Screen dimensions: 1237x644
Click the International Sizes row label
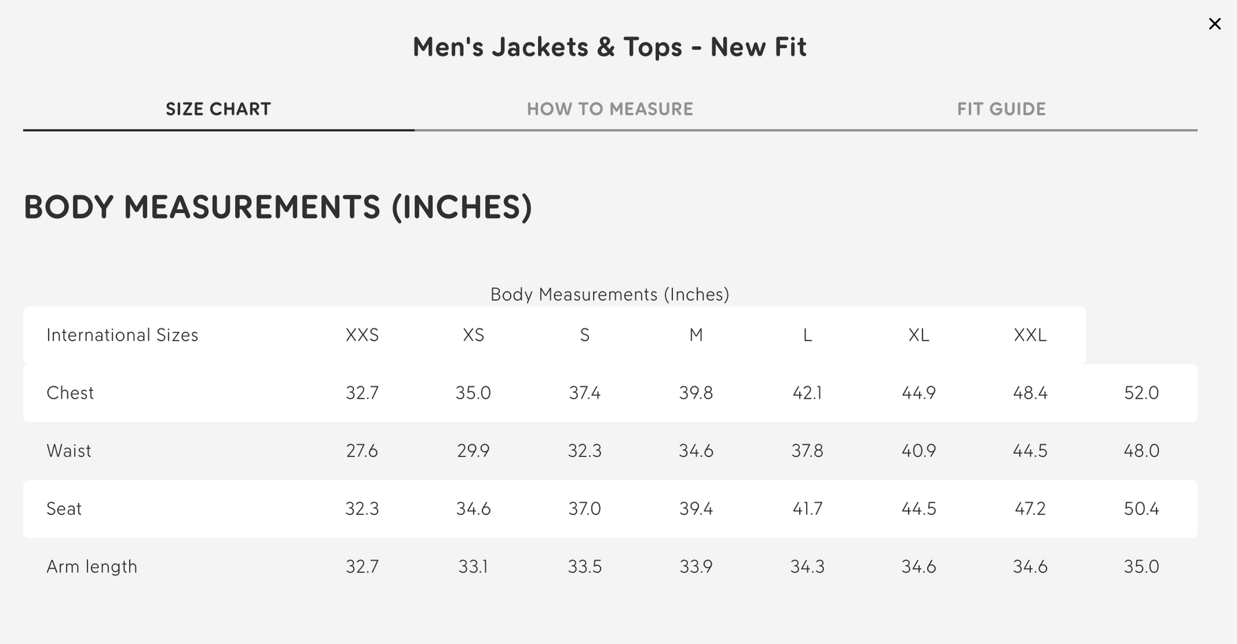[x=122, y=335]
